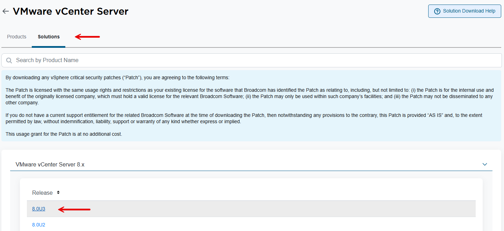Image resolution: width=504 pixels, height=231 pixels.
Task: Go back using the left arrow icon
Action: pos(6,11)
